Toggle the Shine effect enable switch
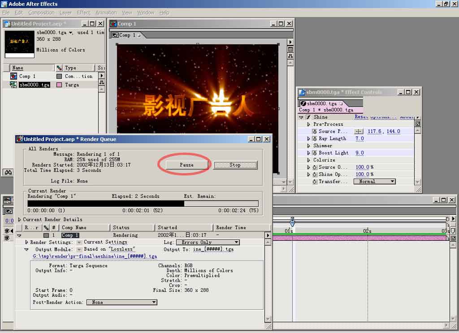The width and height of the screenshot is (459, 333). pyautogui.click(x=308, y=117)
